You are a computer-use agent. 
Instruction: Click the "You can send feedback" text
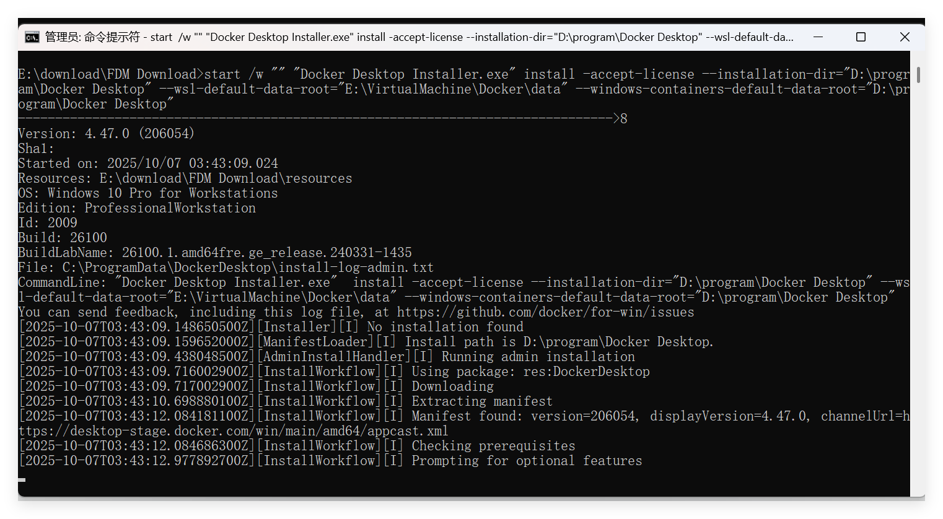click(x=97, y=312)
